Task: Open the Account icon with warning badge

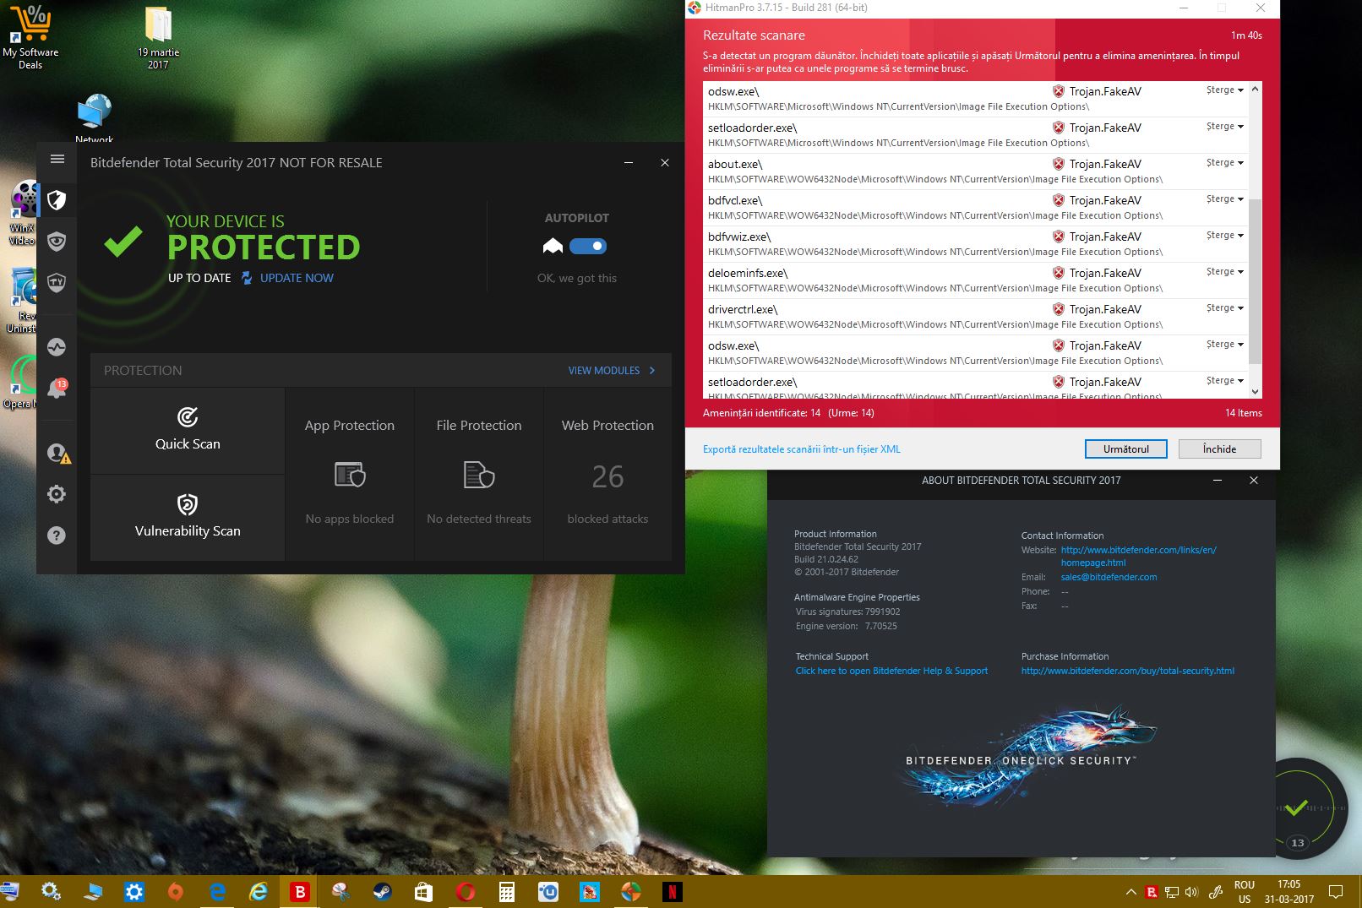Action: click(58, 454)
